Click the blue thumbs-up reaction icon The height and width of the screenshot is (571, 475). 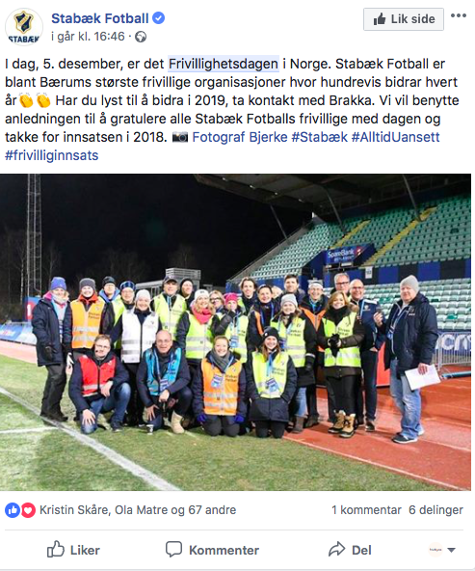click(x=12, y=510)
